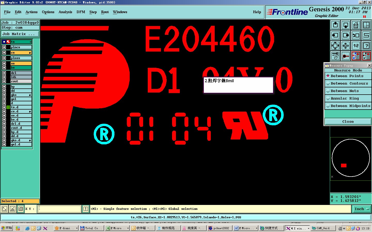Expand the 2 Micro Excel taskbar group arrow
Viewport: 372px width, 232px height.
(x=128, y=228)
